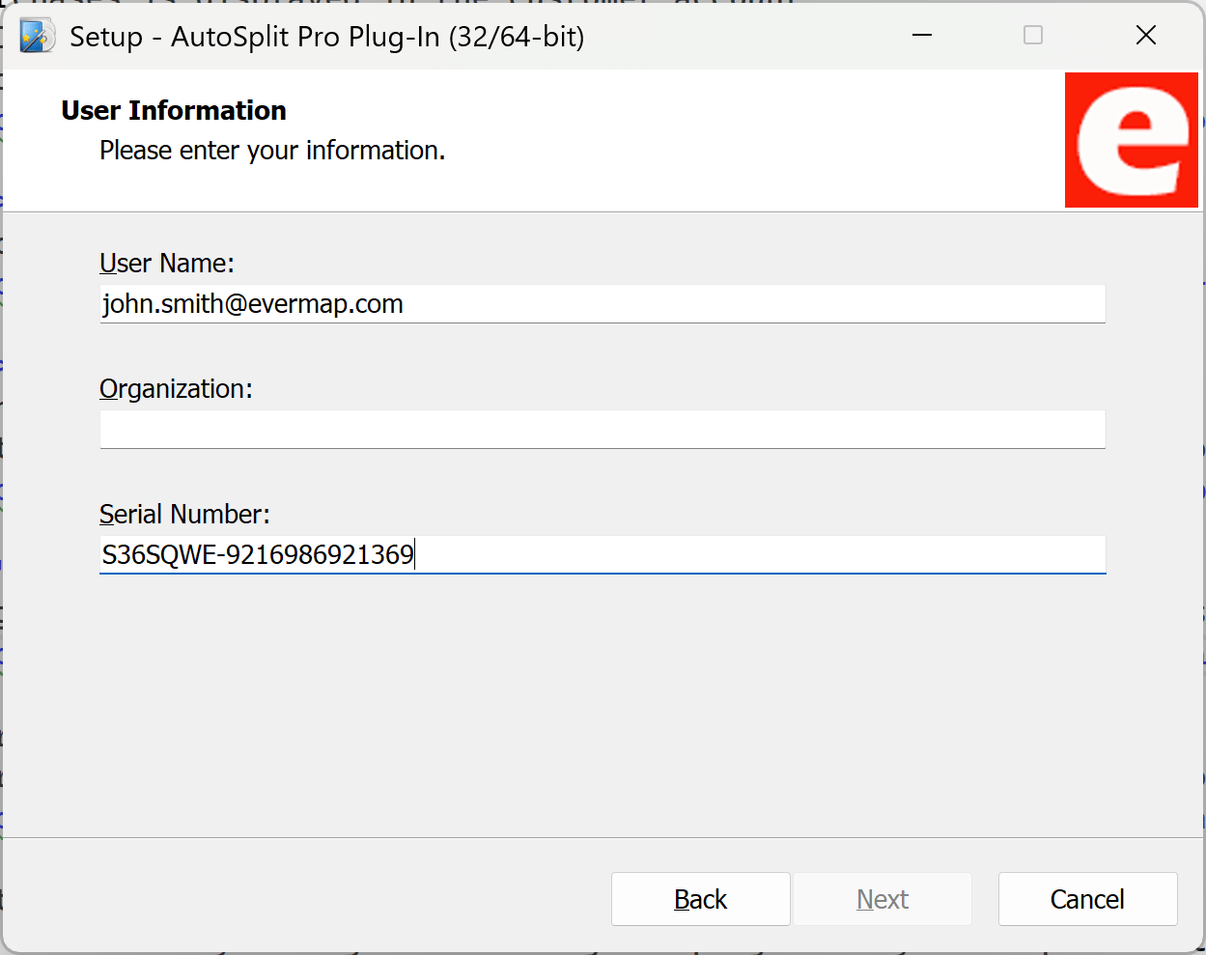
Task: Click the Serial Number input box
Action: pyautogui.click(x=602, y=554)
